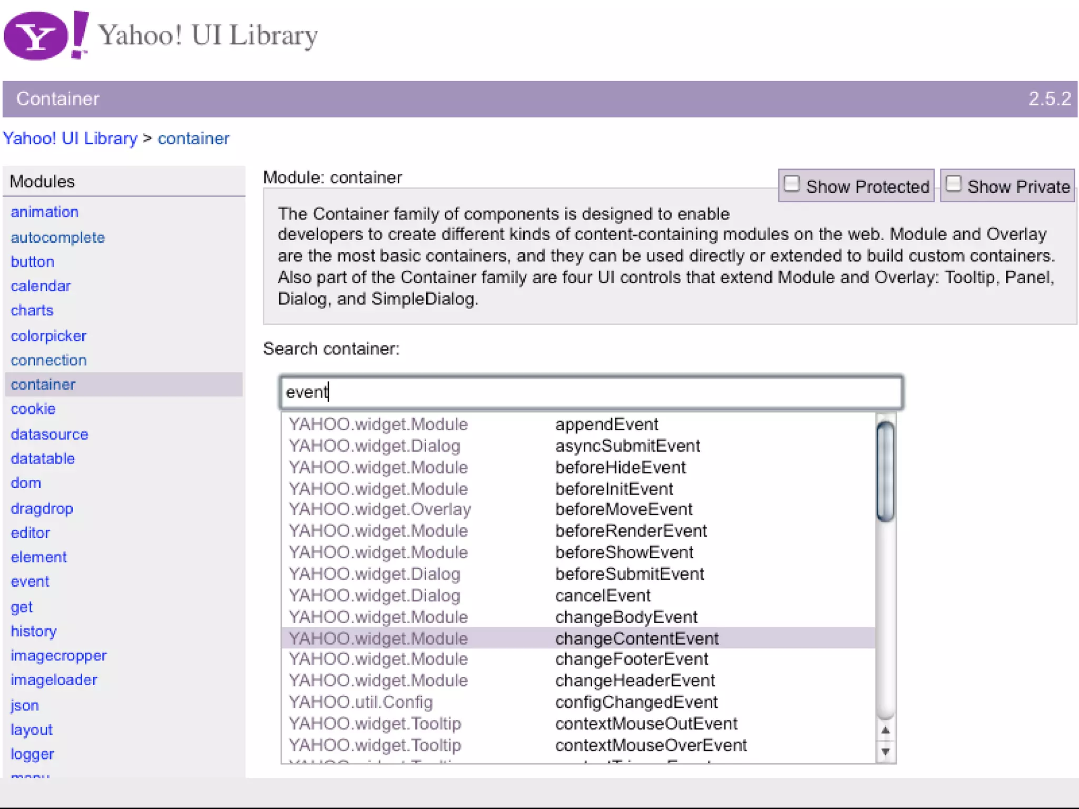Select changeContentEvent from the suggestions list

click(636, 638)
